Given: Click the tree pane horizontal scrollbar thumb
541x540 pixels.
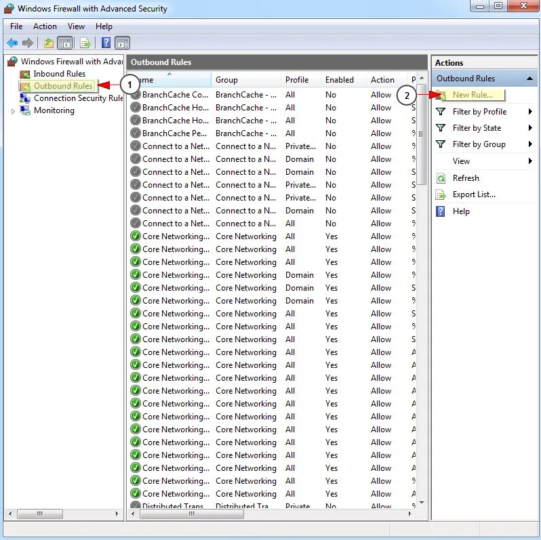Looking at the screenshot, I should [x=40, y=514].
